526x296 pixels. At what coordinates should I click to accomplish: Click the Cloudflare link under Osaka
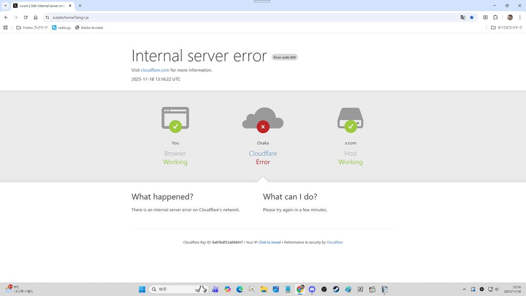263,153
